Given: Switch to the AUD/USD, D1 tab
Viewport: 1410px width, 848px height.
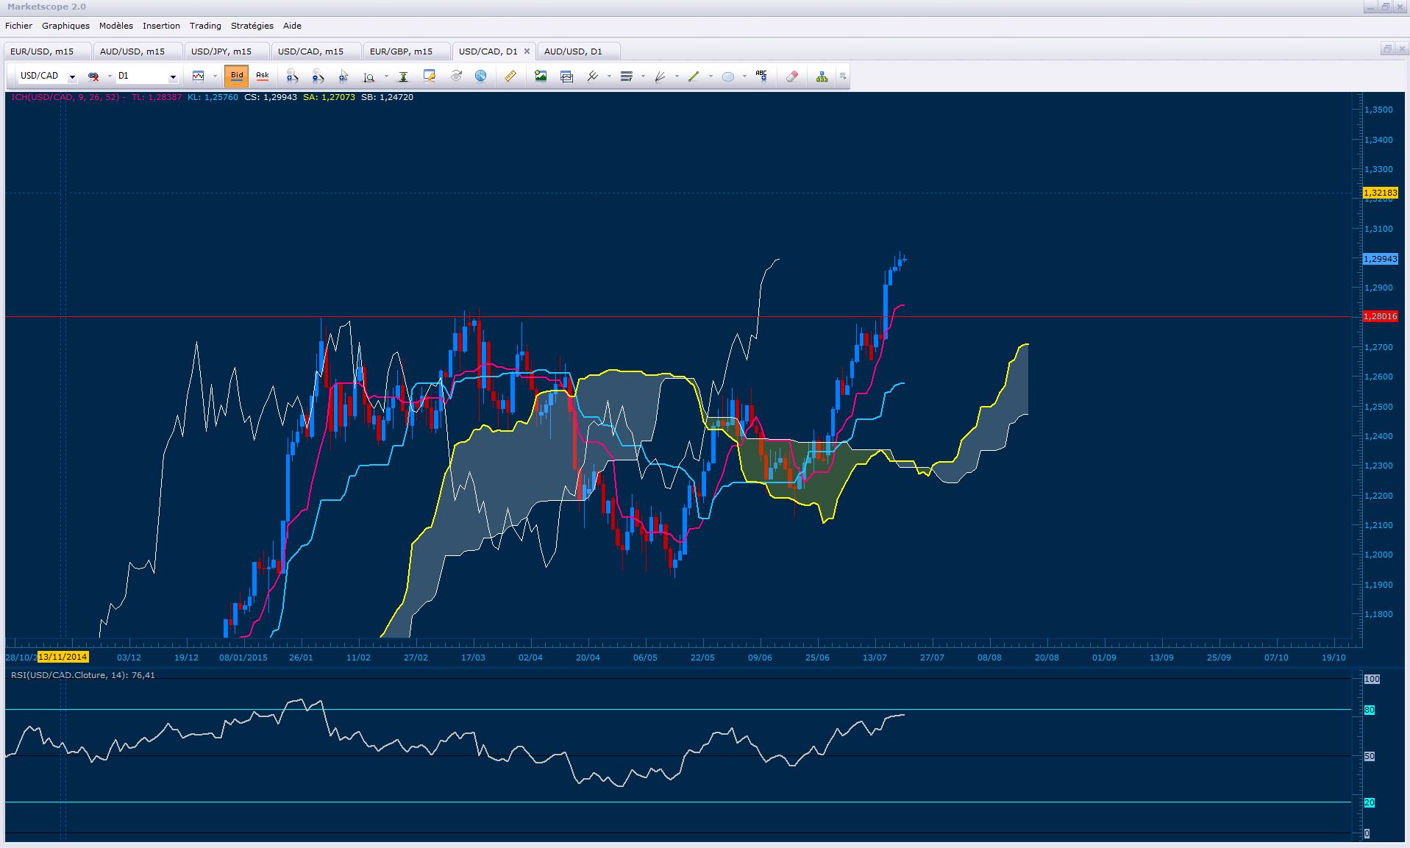Looking at the screenshot, I should [578, 51].
